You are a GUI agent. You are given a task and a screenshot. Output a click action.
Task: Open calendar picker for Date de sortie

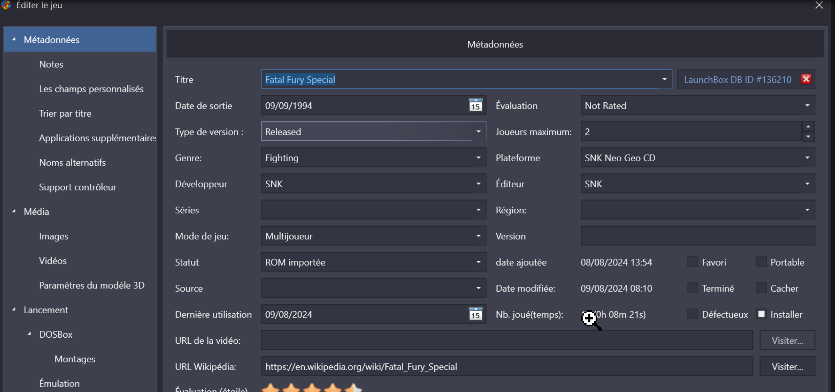coord(476,105)
